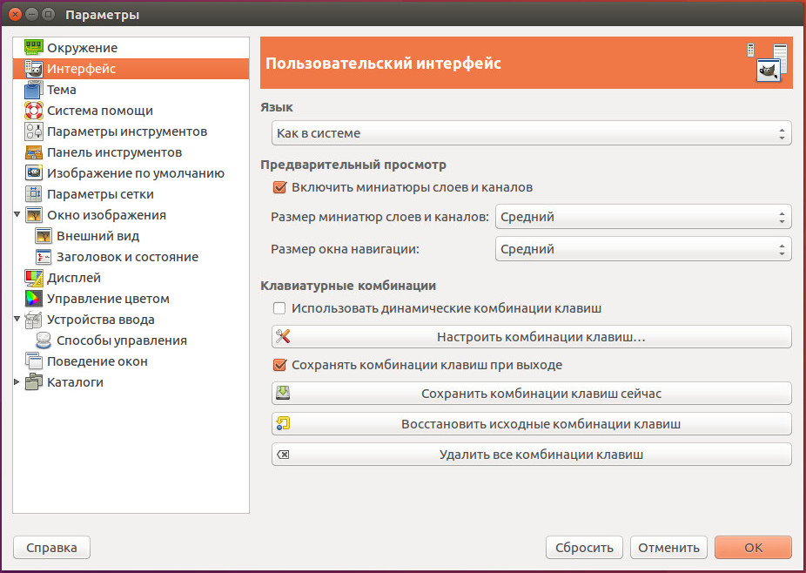Close the Параметры window
The height and width of the screenshot is (573, 806).
coord(16,15)
